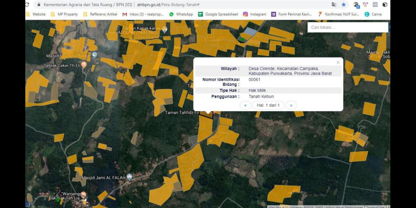416x208 pixels.
Task: Open the WhatsApp bookmark
Action: click(181, 14)
